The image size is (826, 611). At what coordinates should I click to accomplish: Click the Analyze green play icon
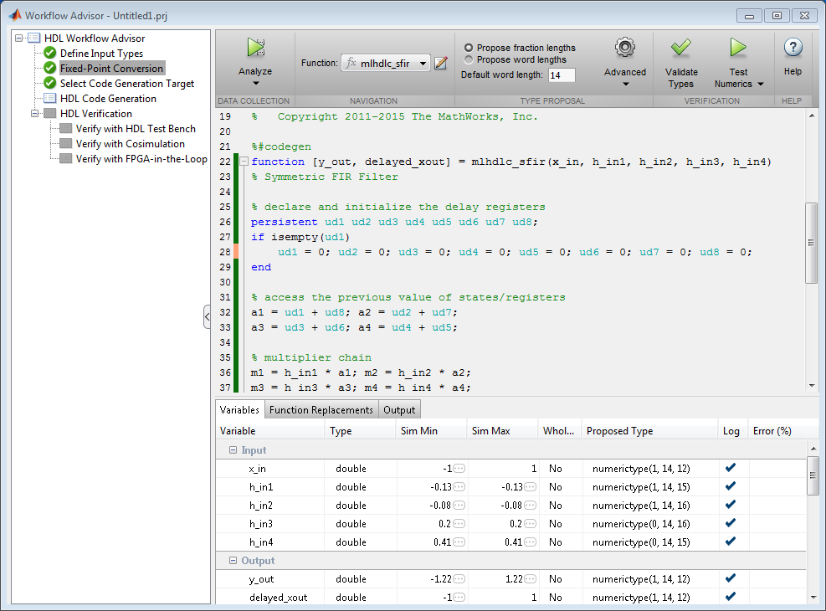[255, 49]
